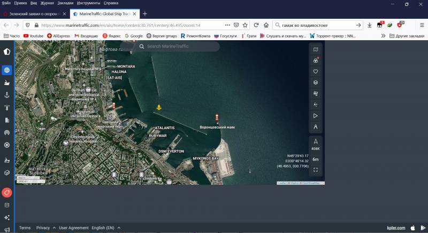The image size is (428, 233).
Task: Click the red tag icon in sidebar
Action: pos(7,192)
